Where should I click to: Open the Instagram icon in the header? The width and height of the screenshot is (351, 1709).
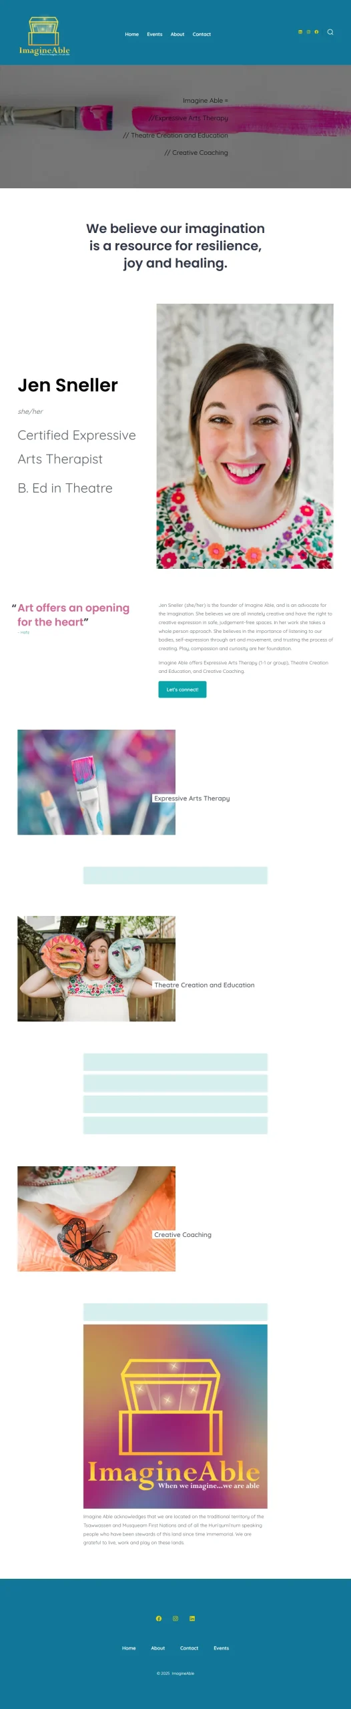(308, 32)
